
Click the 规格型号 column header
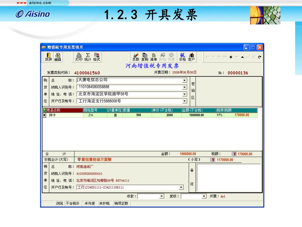[x=95, y=110]
